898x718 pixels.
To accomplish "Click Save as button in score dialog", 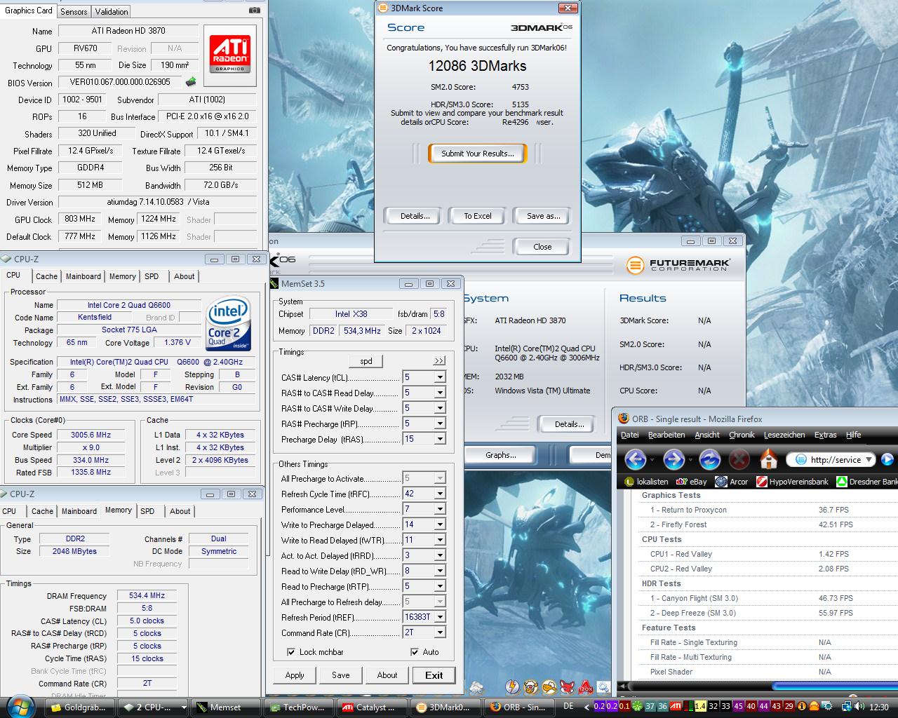I will [x=543, y=216].
